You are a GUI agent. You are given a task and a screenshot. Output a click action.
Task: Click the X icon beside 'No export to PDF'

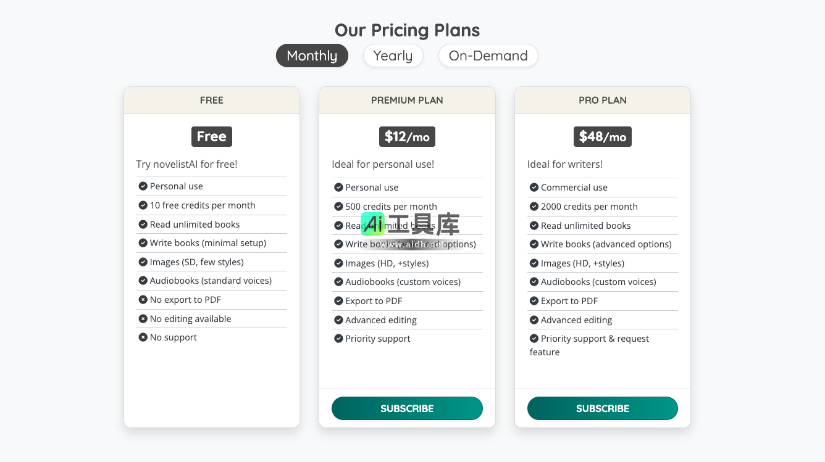[143, 300]
